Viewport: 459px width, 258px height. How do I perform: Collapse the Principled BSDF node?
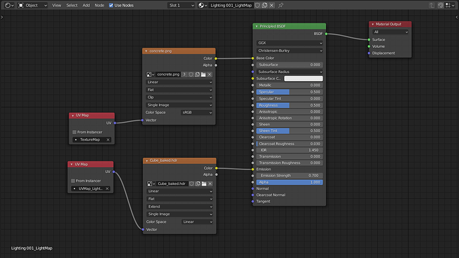tap(256, 27)
